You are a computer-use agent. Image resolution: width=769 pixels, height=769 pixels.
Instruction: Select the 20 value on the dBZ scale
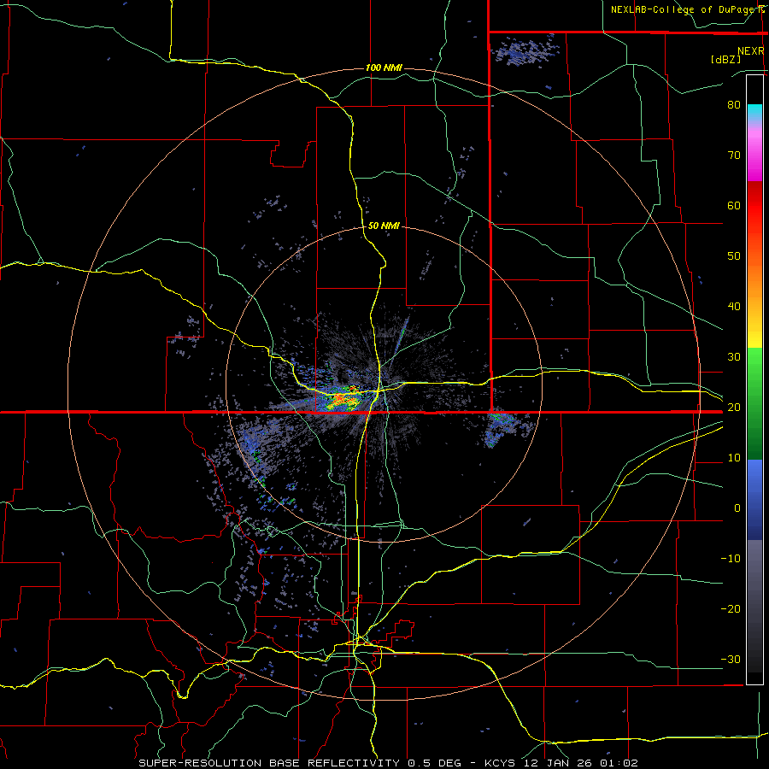[x=734, y=408]
